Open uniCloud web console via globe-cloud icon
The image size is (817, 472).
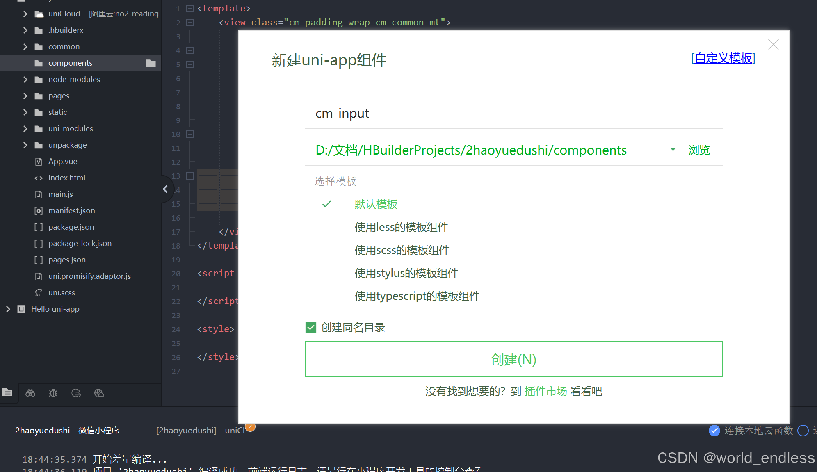coord(99,393)
